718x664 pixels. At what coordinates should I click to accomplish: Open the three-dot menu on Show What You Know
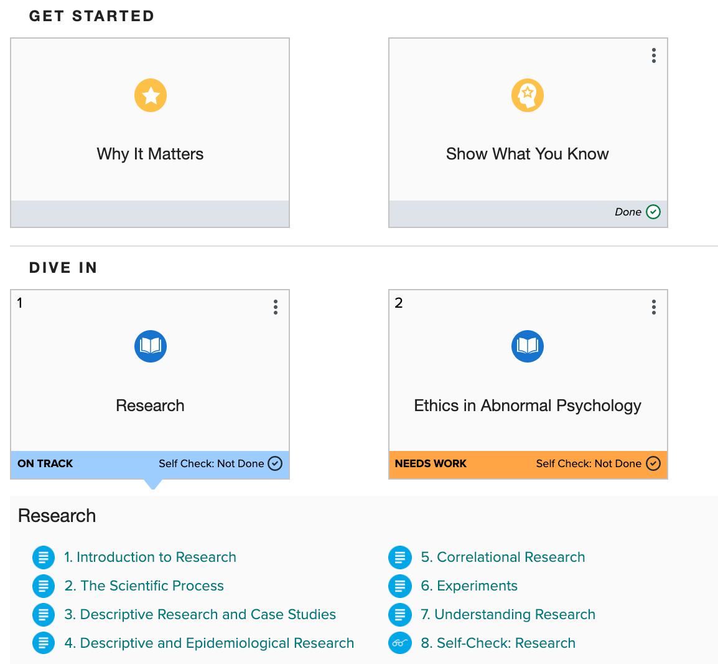(x=653, y=55)
